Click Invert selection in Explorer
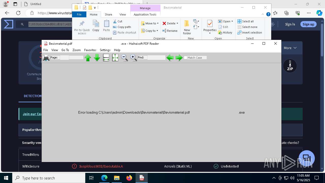Screen dimensions: 325x183 tap(250, 33)
